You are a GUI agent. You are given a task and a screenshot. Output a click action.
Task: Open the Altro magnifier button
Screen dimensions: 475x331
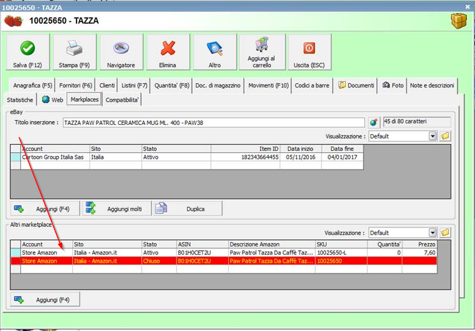click(x=214, y=52)
